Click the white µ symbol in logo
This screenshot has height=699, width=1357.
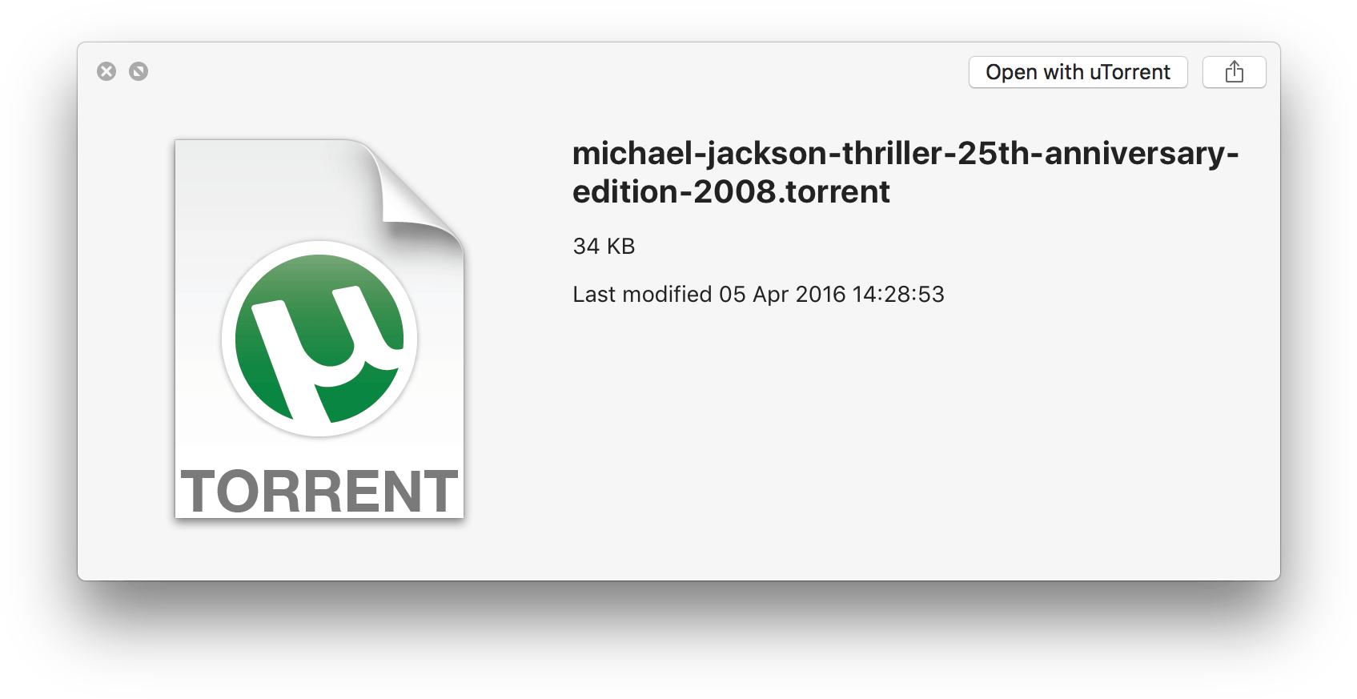pyautogui.click(x=324, y=352)
